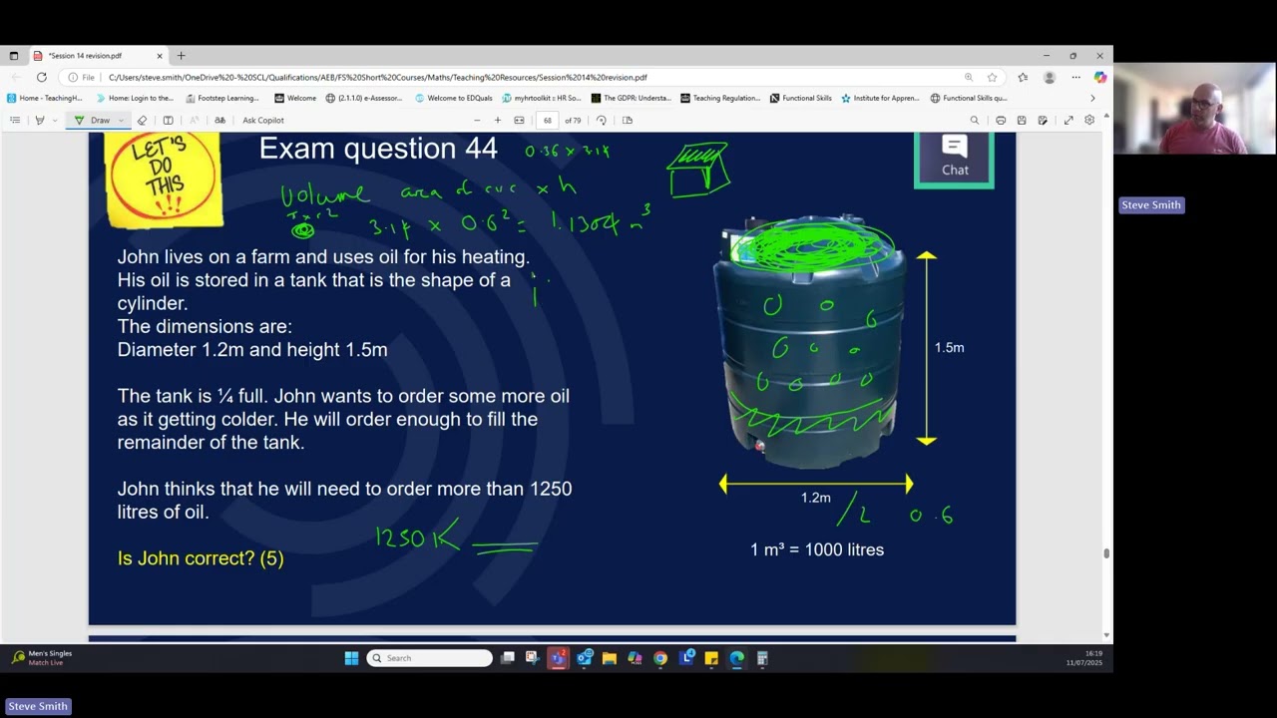The width and height of the screenshot is (1277, 718).
Task: Open Microsoft Teams from taskbar
Action: coord(558,658)
